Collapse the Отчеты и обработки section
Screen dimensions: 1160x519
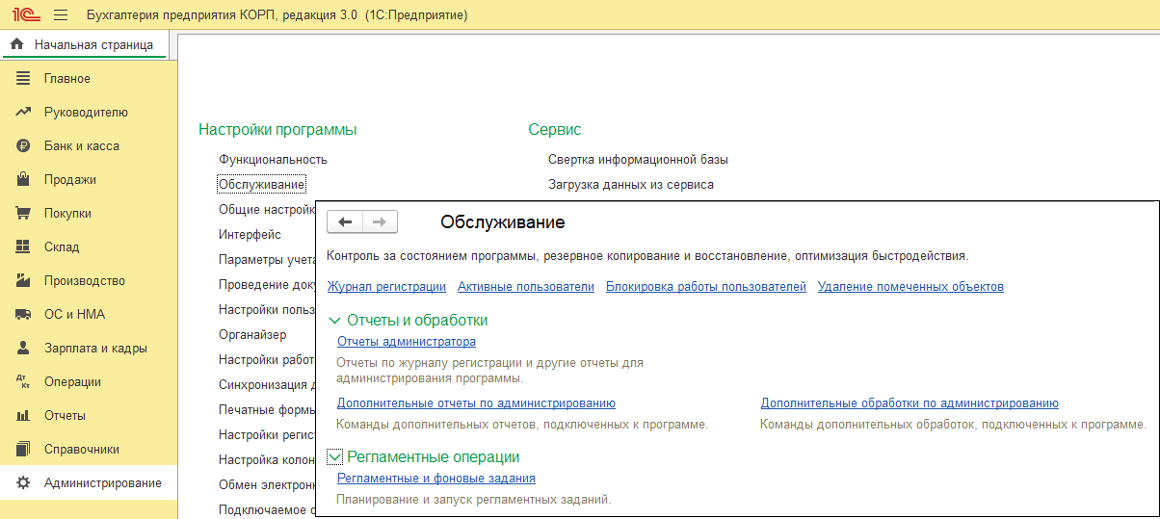335,321
